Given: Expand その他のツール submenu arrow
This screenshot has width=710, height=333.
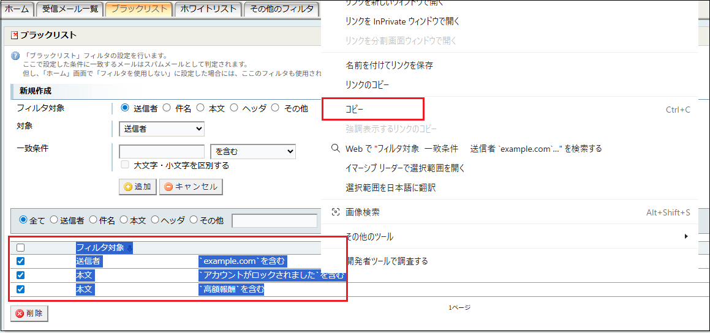Looking at the screenshot, I should click(686, 236).
